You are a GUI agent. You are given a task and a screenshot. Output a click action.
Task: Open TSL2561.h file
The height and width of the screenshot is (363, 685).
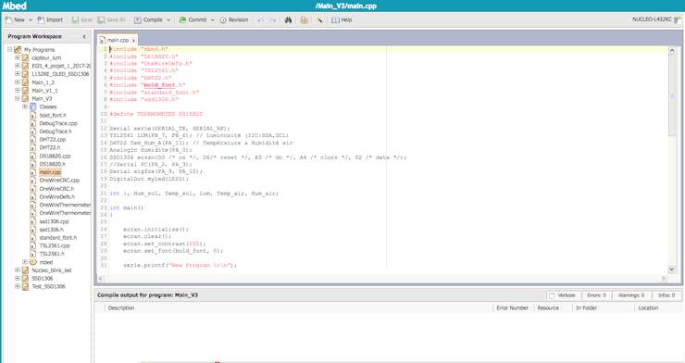[x=52, y=254]
